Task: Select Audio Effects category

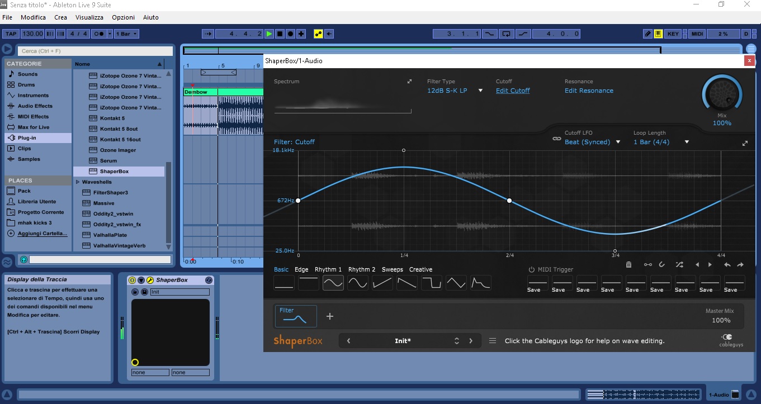Action: (x=37, y=106)
